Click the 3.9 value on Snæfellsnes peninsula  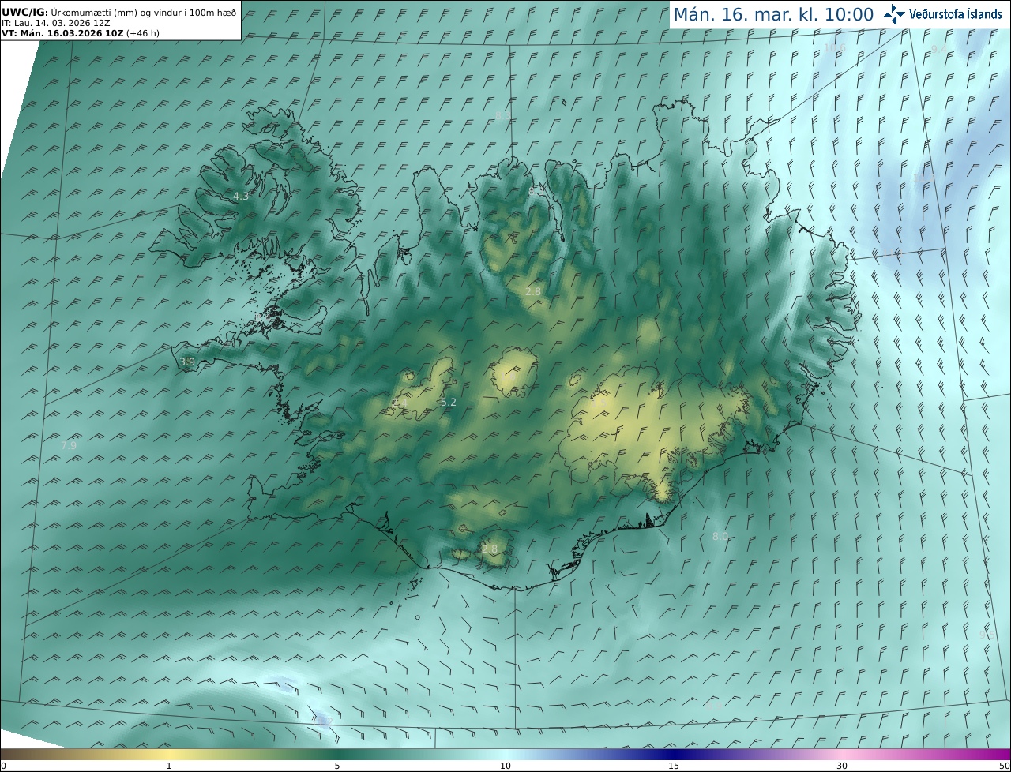187,362
